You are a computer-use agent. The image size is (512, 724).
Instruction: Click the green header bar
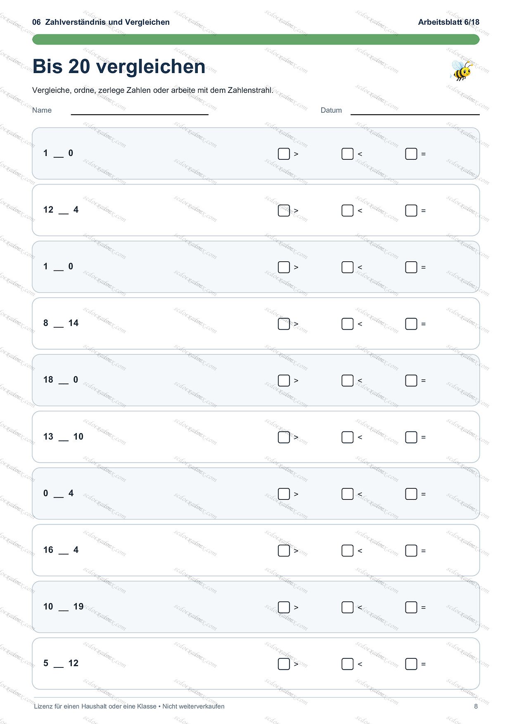click(256, 39)
